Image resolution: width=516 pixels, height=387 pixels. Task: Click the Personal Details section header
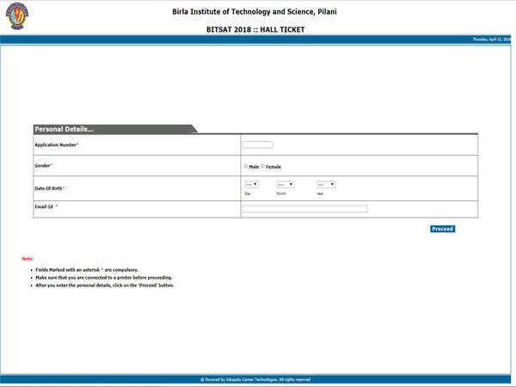[64, 129]
